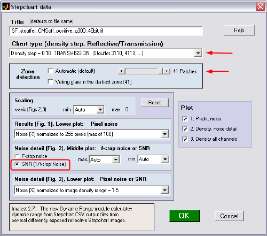Click the 'Plot' panel heading
The image size is (267, 236).
[187, 108]
